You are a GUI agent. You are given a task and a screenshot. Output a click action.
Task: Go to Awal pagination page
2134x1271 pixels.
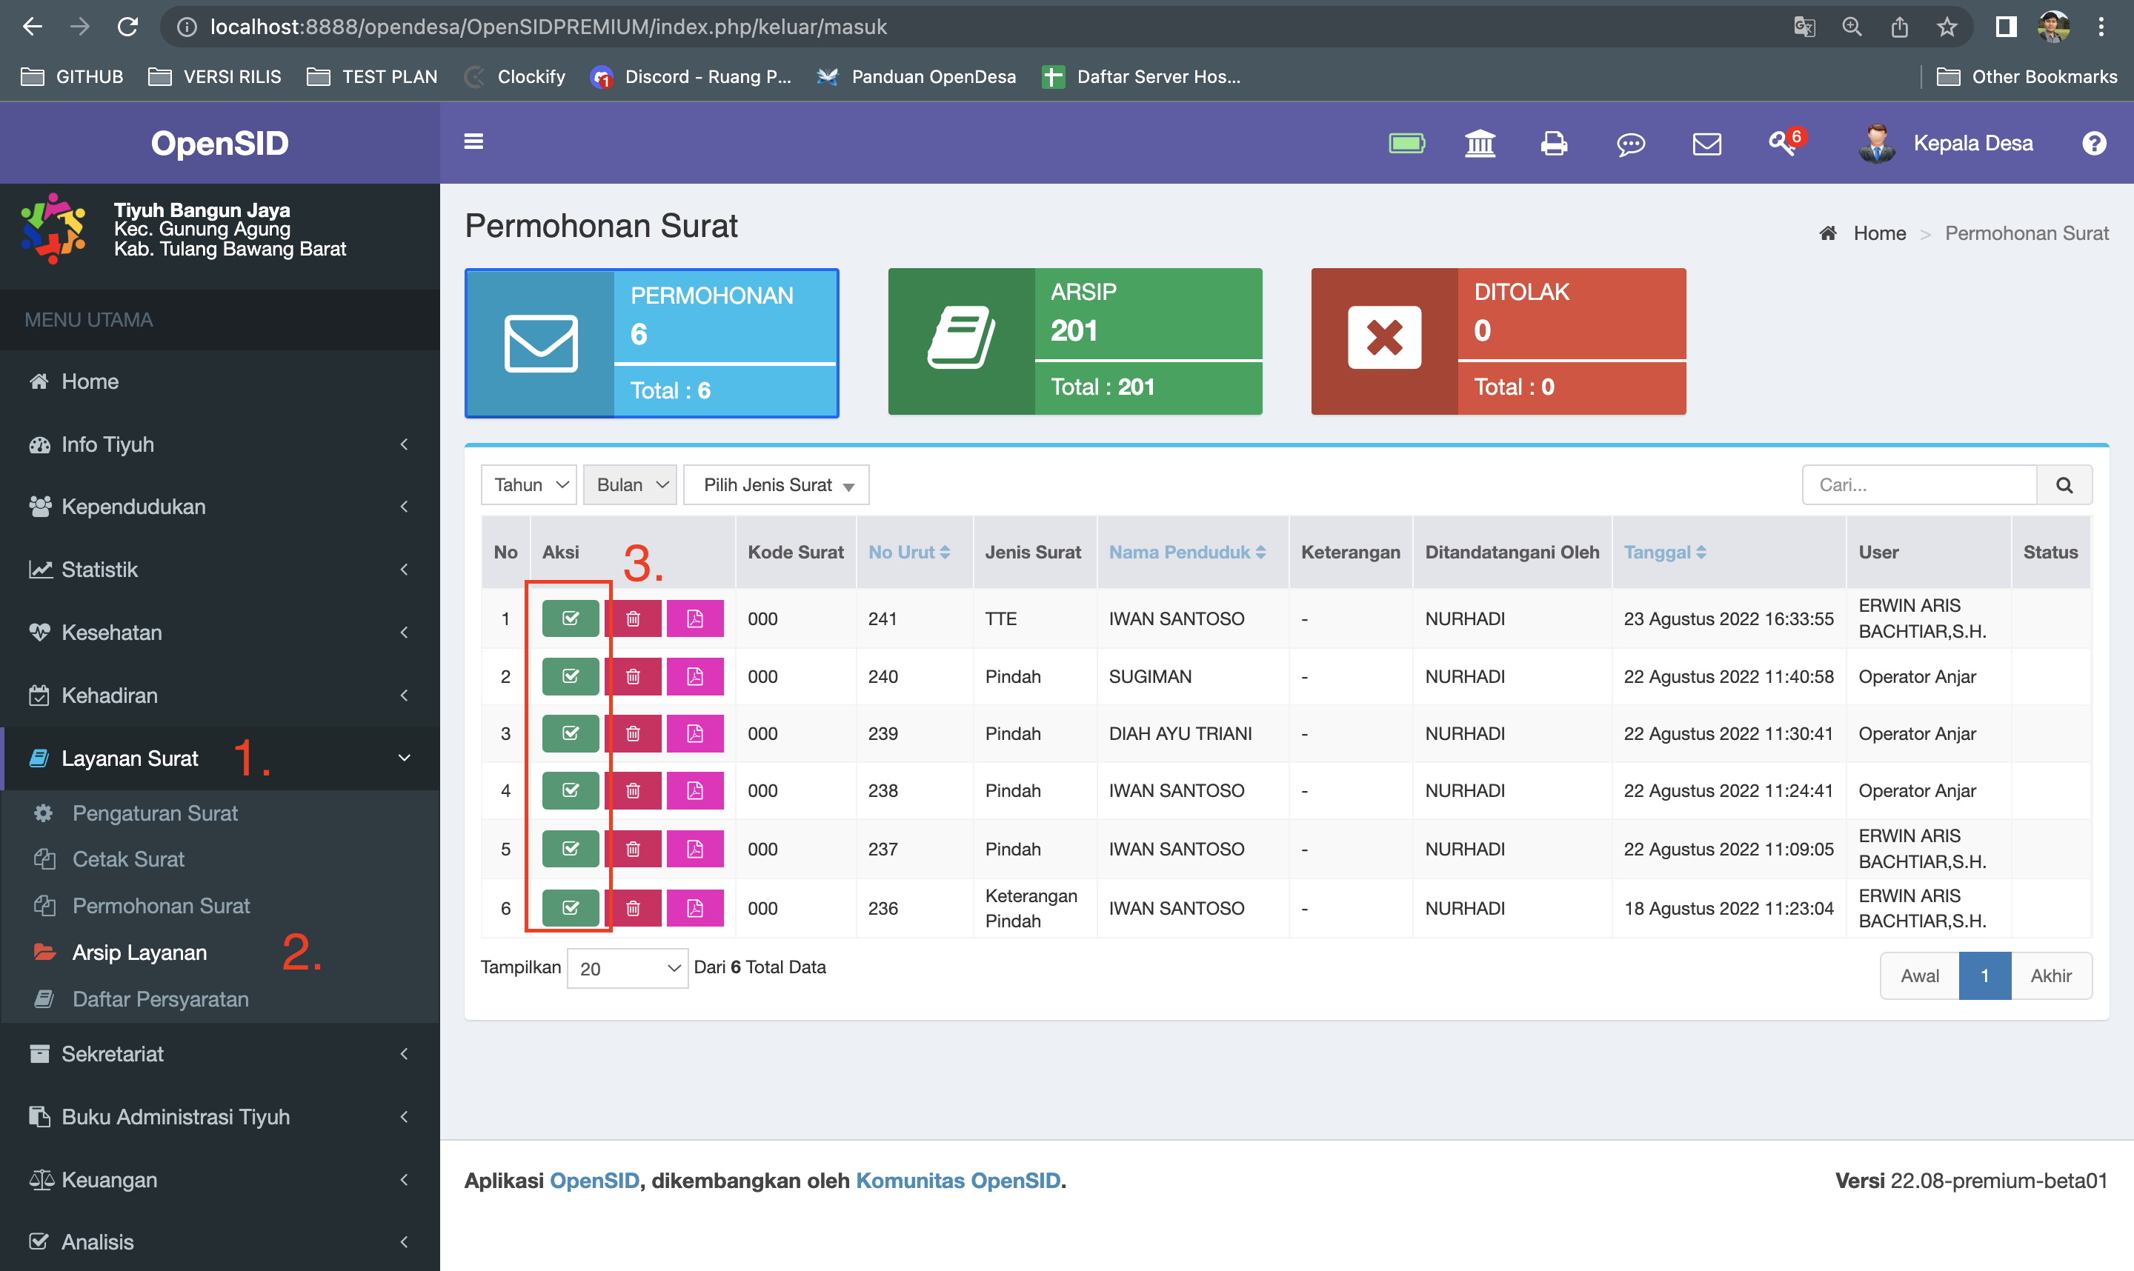[1919, 976]
